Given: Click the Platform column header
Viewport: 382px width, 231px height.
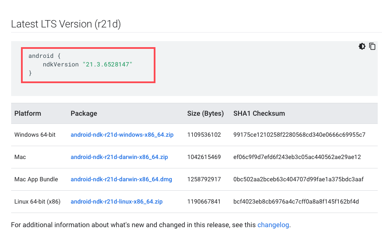Looking at the screenshot, I should [28, 114].
